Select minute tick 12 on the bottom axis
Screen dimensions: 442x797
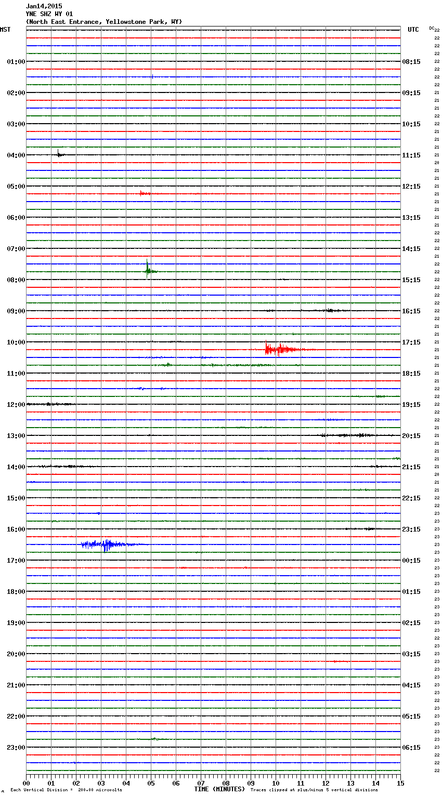pos(326,783)
